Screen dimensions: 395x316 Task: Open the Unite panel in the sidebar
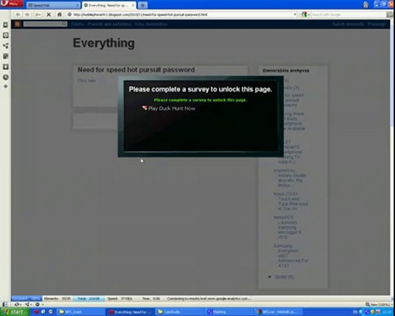click(5, 46)
